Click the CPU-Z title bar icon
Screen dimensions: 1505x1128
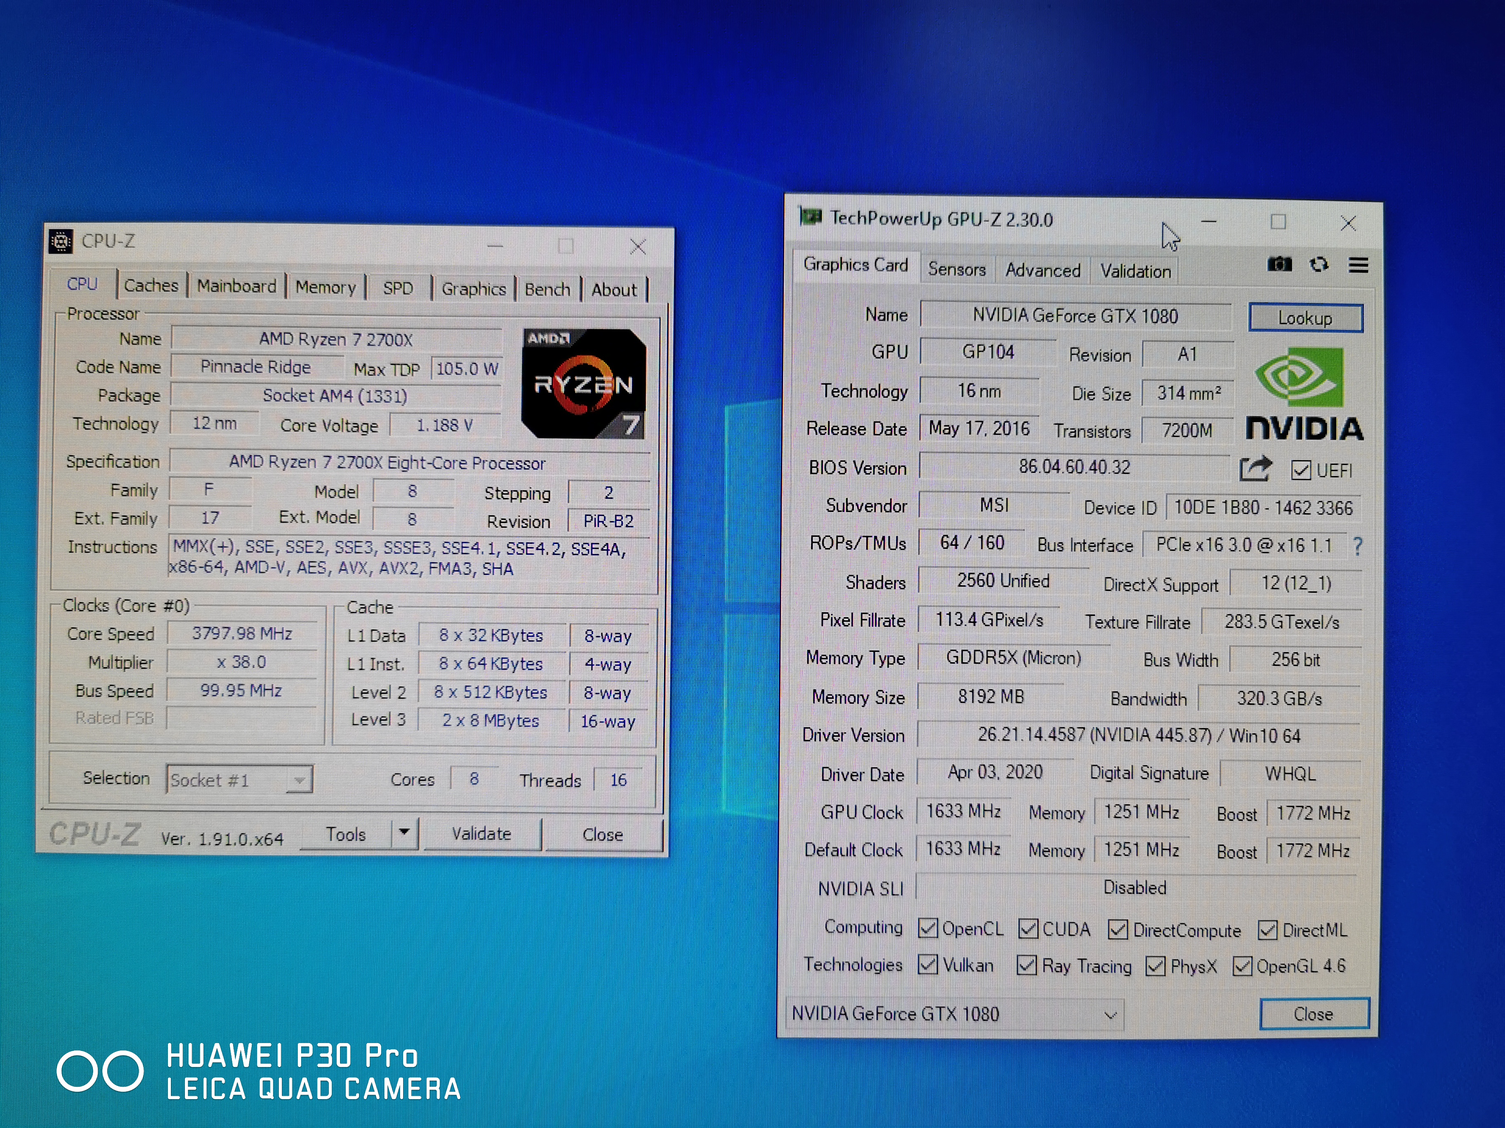(x=61, y=241)
